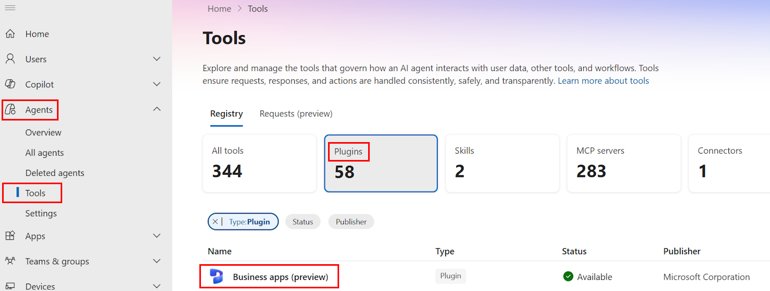Open Settings under Agents
Screen dimensions: 770x291
point(41,214)
